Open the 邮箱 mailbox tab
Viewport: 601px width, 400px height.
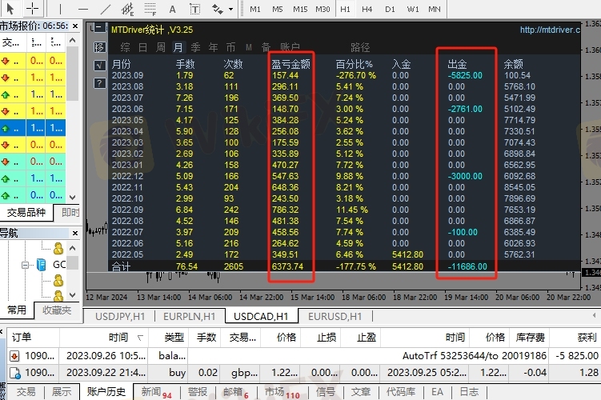(x=236, y=392)
